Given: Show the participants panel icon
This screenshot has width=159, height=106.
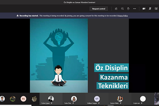Looking at the screenshot, I should pos(116,9).
